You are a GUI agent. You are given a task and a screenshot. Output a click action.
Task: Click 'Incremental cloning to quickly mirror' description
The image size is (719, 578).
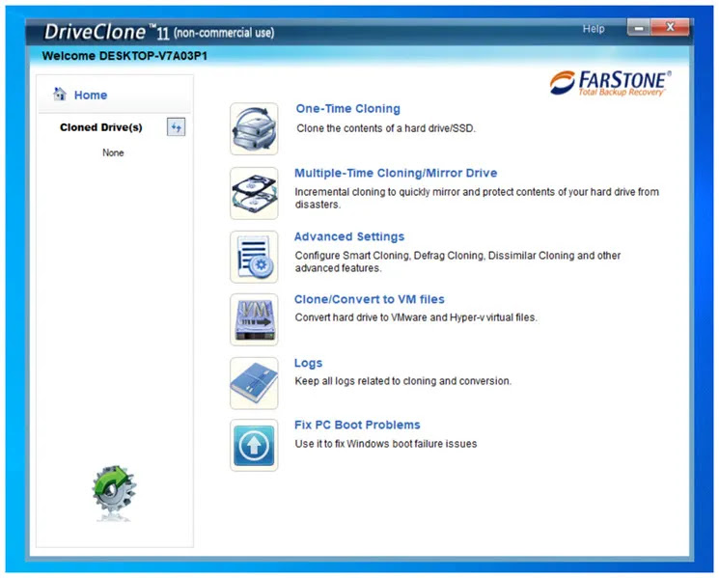tap(477, 198)
